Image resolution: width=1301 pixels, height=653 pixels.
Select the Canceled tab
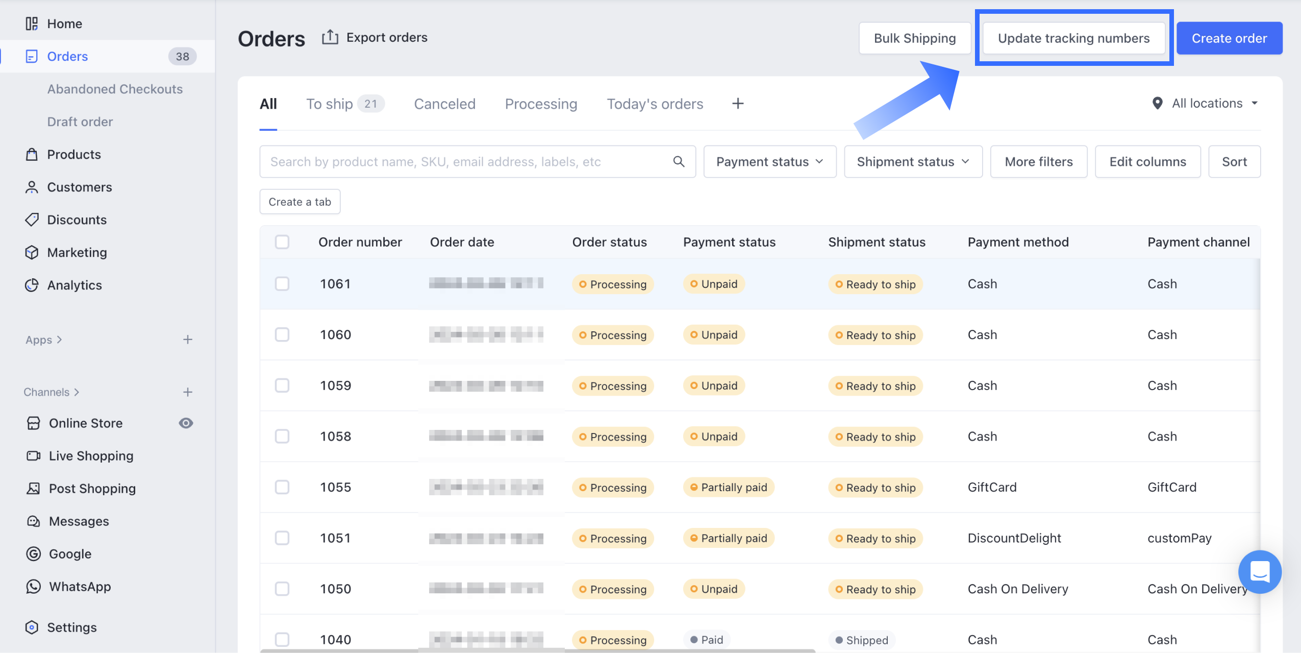[x=444, y=104]
